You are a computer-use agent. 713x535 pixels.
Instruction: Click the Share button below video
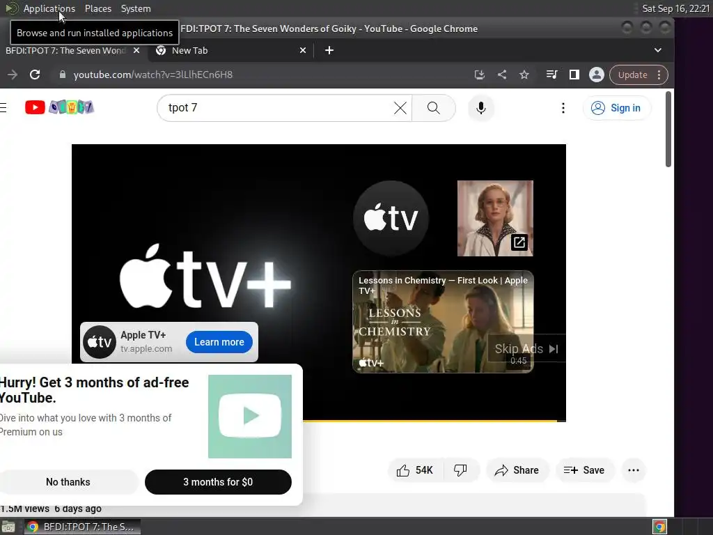point(517,470)
